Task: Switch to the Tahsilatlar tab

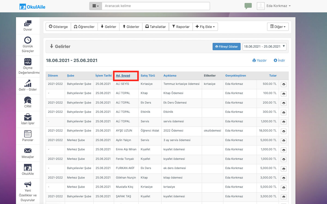Action: pos(156,27)
